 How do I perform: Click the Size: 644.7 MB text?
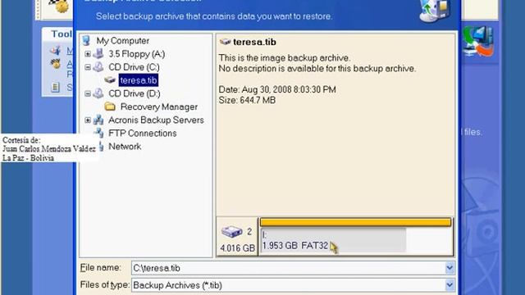tap(247, 100)
